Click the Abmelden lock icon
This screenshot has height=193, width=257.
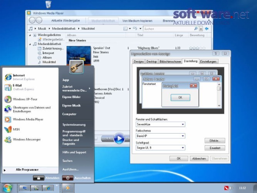click(x=39, y=178)
